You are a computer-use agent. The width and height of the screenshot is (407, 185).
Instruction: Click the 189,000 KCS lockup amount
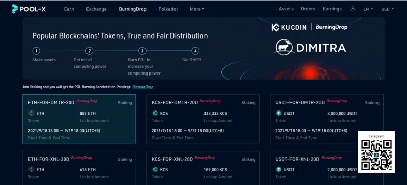[x=215, y=170]
